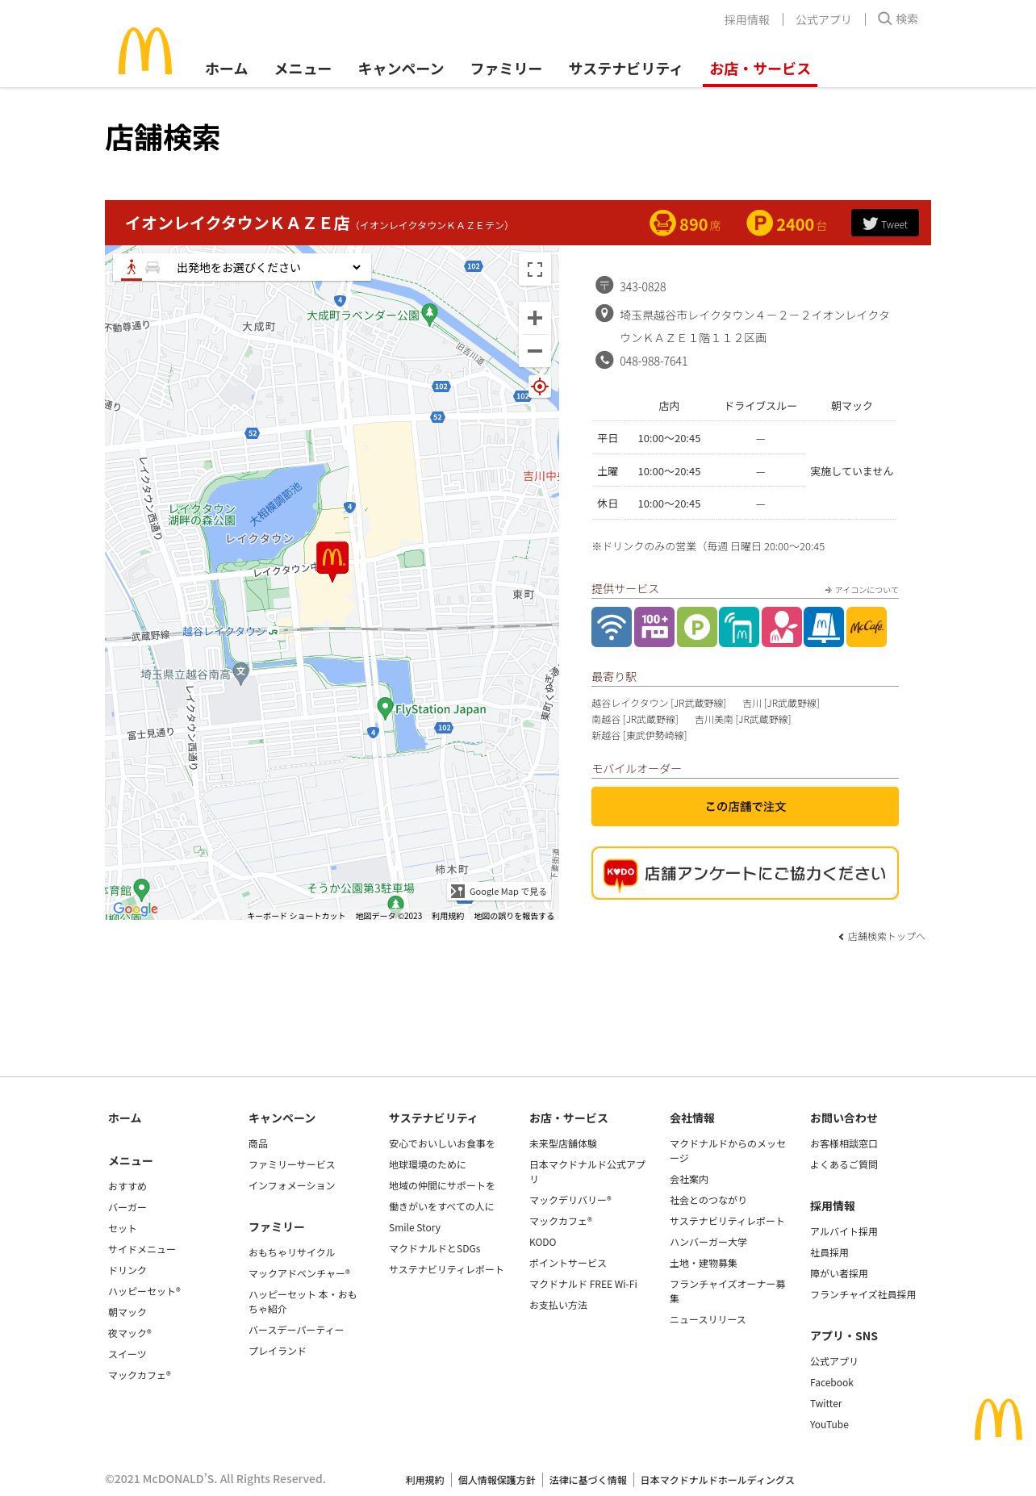Click the store phone number 048-988-7641
This screenshot has height=1496, width=1036.
[654, 361]
